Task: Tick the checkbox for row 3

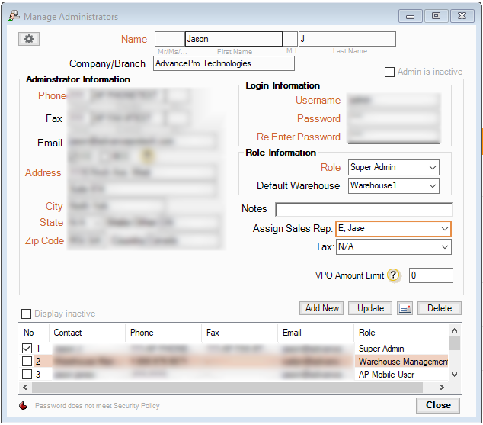Action: point(27,375)
